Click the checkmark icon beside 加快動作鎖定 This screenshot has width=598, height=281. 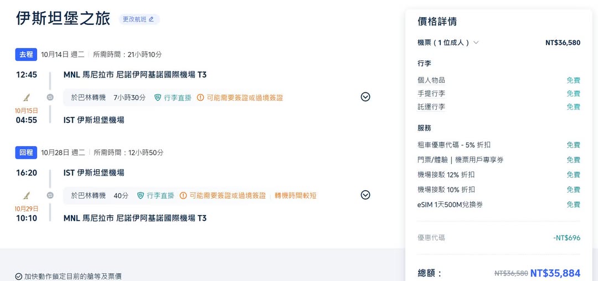19,276
